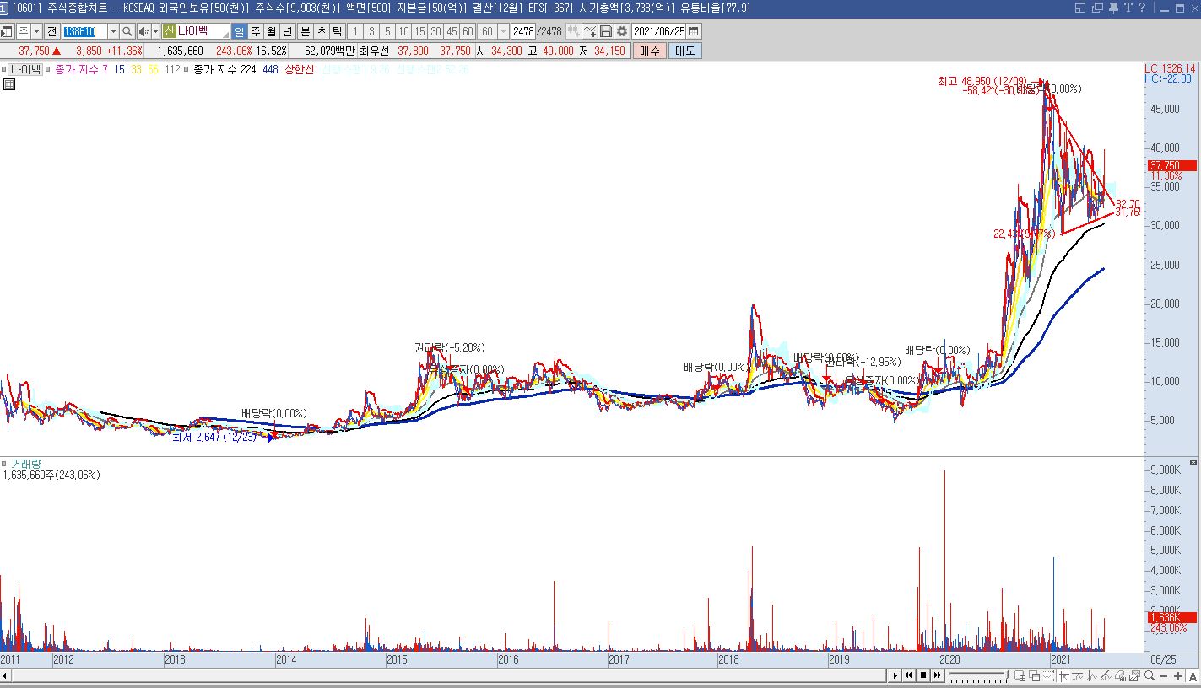Image resolution: width=1201 pixels, height=688 pixels.
Task: Click the 138610 stock code field
Action: (x=84, y=31)
